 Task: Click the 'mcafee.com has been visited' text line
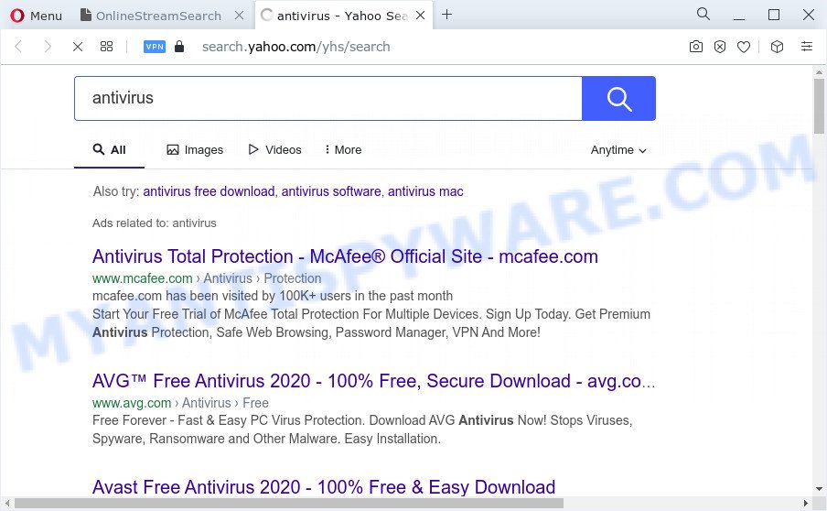tap(273, 296)
